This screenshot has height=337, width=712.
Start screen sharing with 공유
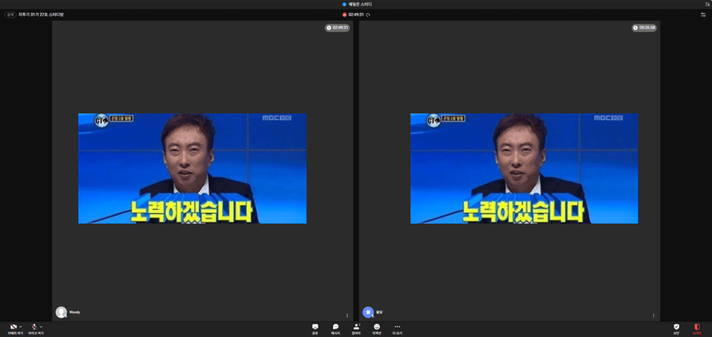click(x=315, y=328)
